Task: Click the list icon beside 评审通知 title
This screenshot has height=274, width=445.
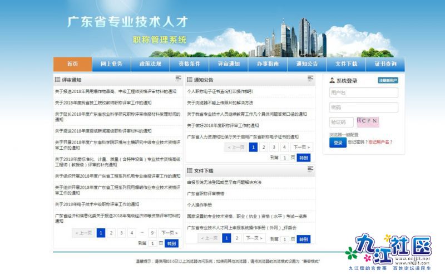Action: point(58,80)
